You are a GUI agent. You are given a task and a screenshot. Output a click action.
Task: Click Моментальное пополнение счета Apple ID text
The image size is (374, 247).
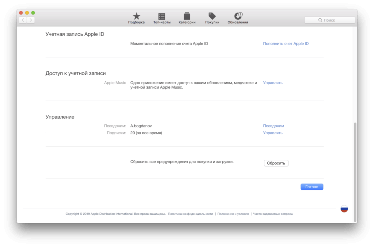click(169, 44)
